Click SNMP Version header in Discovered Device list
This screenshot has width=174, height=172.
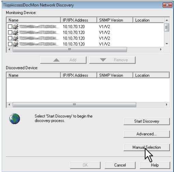(x=115, y=75)
